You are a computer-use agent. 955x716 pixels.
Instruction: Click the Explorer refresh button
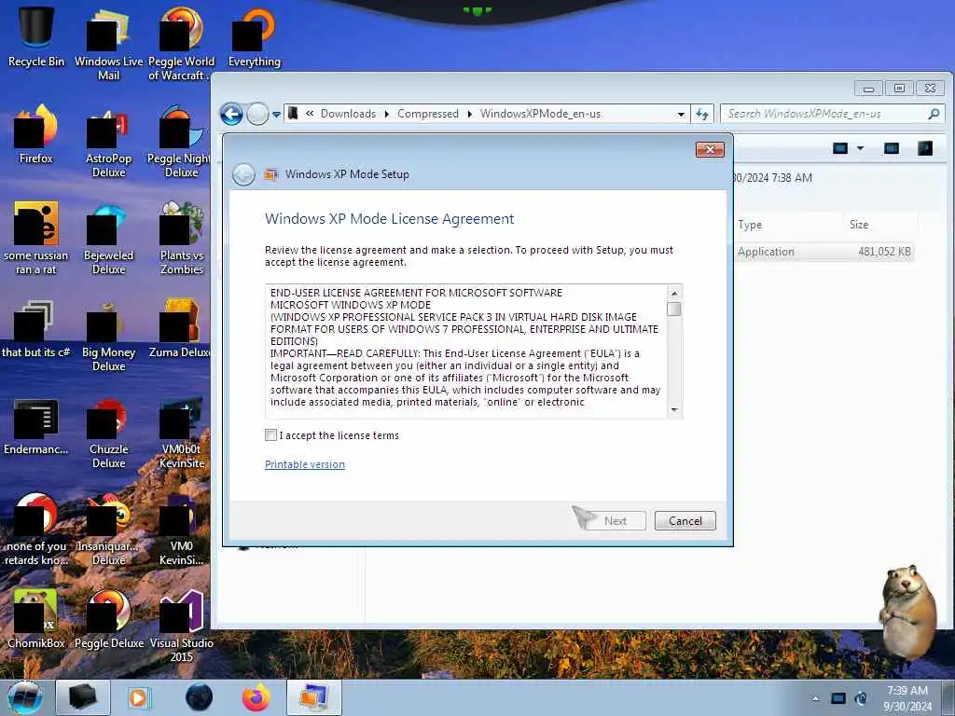[x=701, y=114]
